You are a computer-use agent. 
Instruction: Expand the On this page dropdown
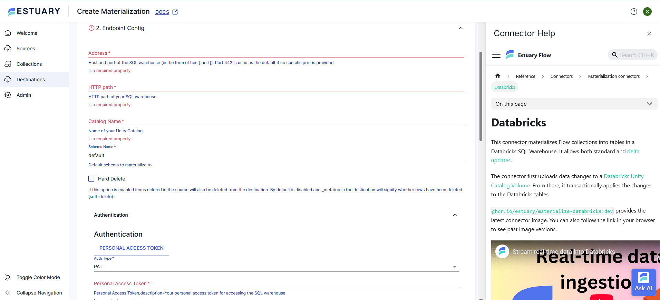click(x=574, y=104)
